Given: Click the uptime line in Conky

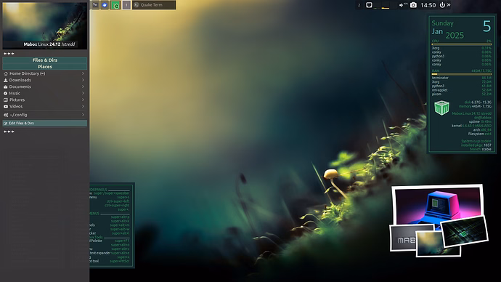Looking at the screenshot, I should [x=480, y=122].
